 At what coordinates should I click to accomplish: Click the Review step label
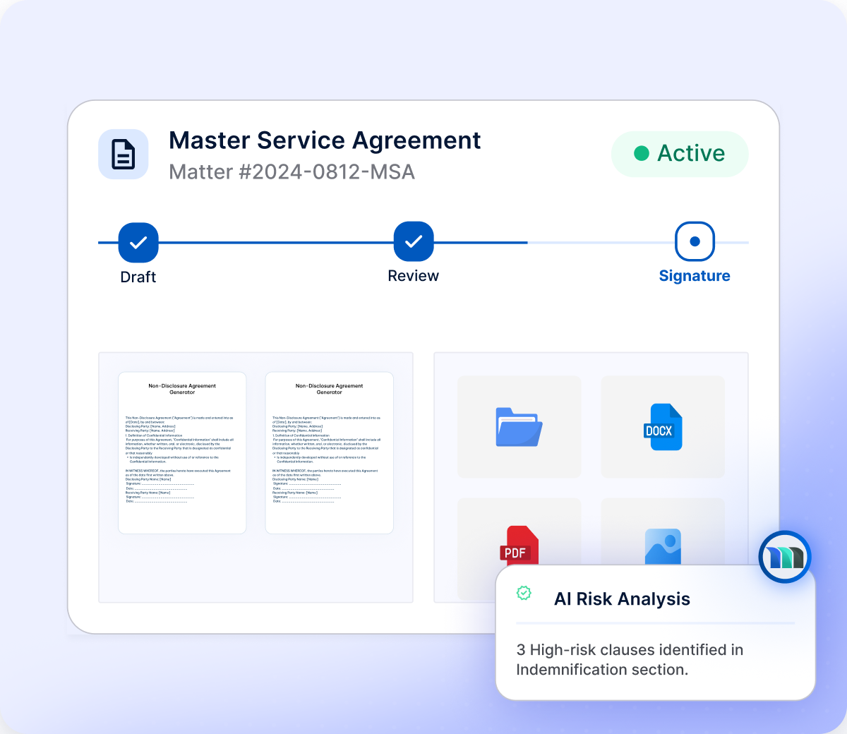click(x=414, y=276)
